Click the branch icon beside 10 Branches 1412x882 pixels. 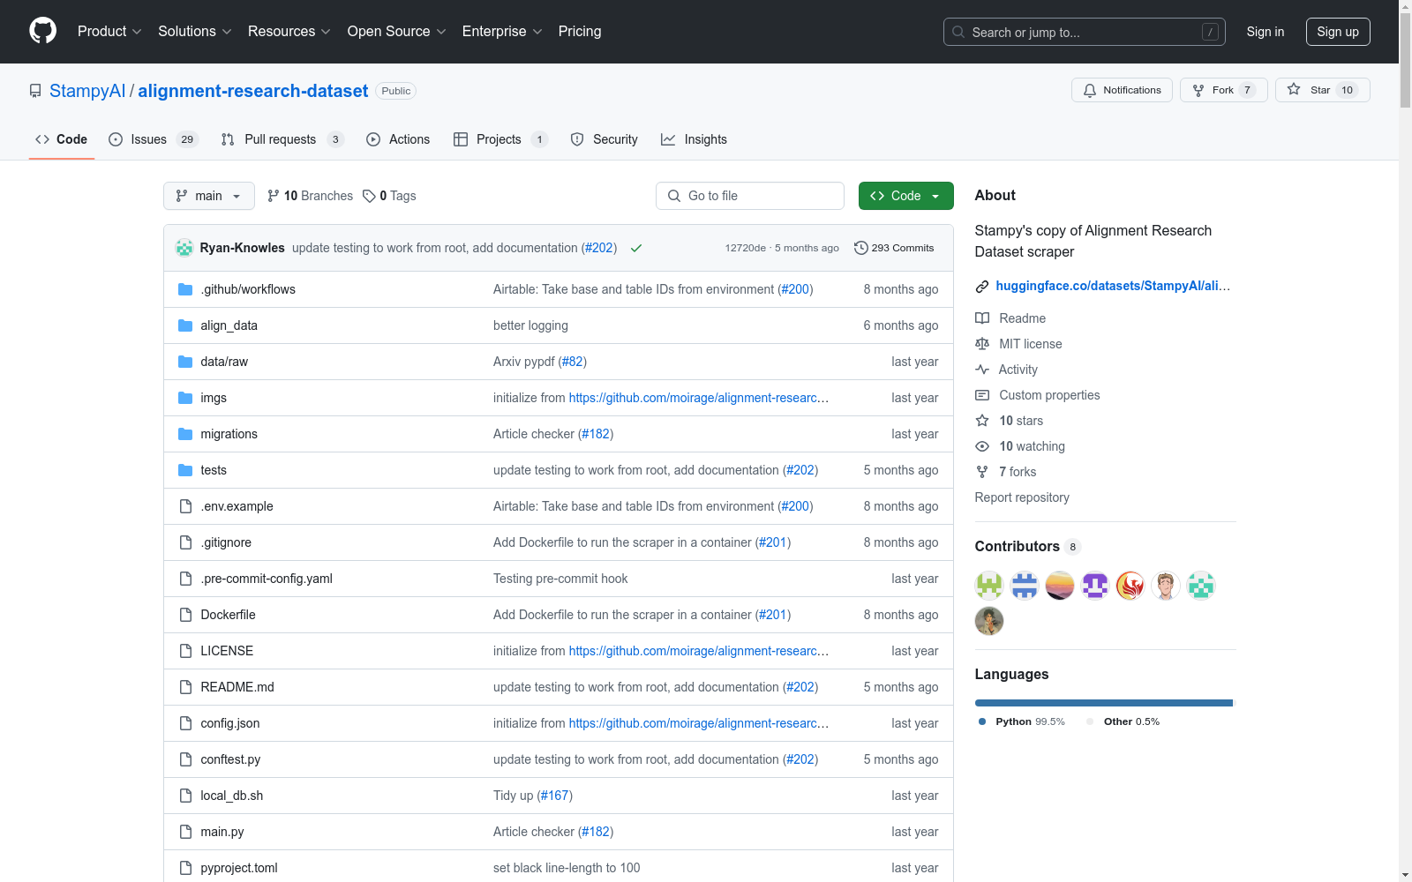tap(274, 196)
